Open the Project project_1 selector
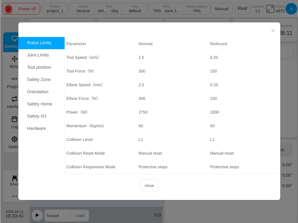The height and width of the screenshot is (223, 298). coord(55,9)
